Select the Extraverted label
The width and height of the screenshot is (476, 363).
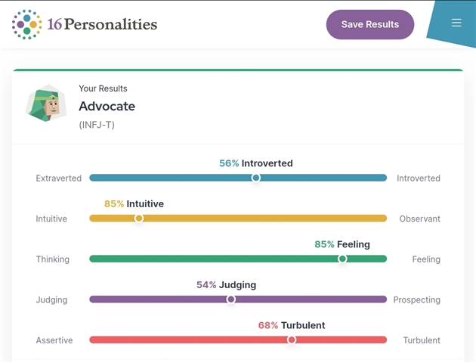tap(59, 178)
